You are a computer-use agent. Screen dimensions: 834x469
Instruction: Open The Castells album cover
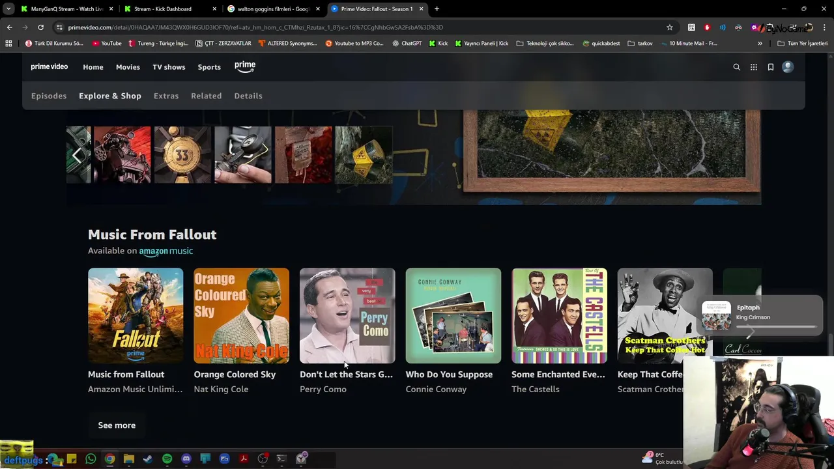559,315
